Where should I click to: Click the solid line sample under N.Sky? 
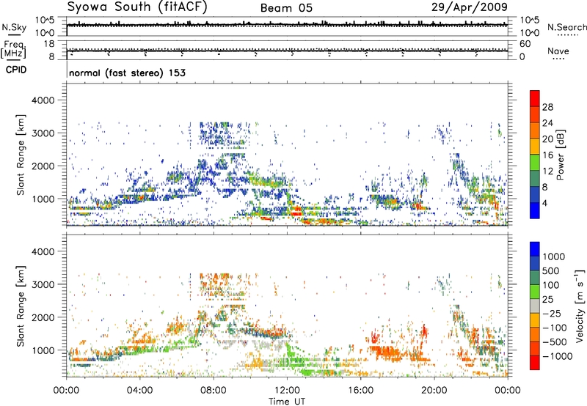14,35
